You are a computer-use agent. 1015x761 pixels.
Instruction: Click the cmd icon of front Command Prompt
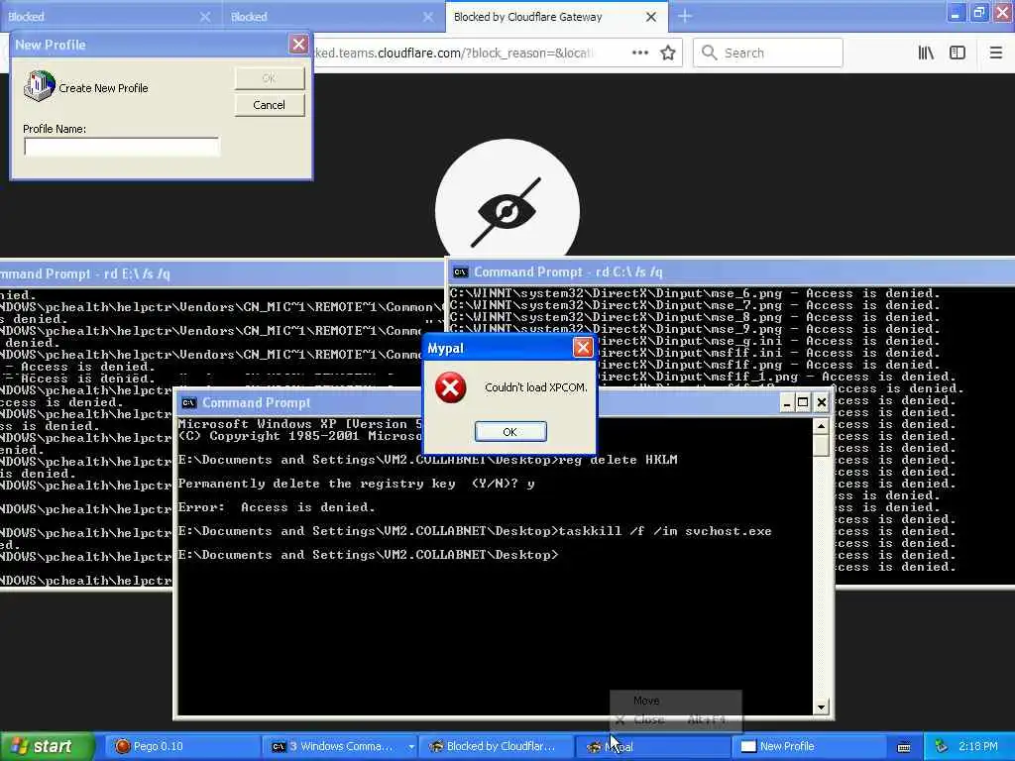pyautogui.click(x=188, y=402)
